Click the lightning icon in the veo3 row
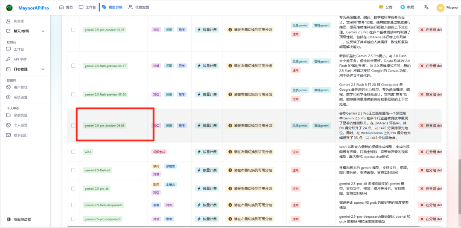 (x=199, y=152)
